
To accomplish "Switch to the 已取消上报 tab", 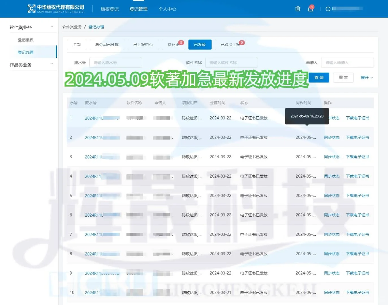I will pos(230,44).
